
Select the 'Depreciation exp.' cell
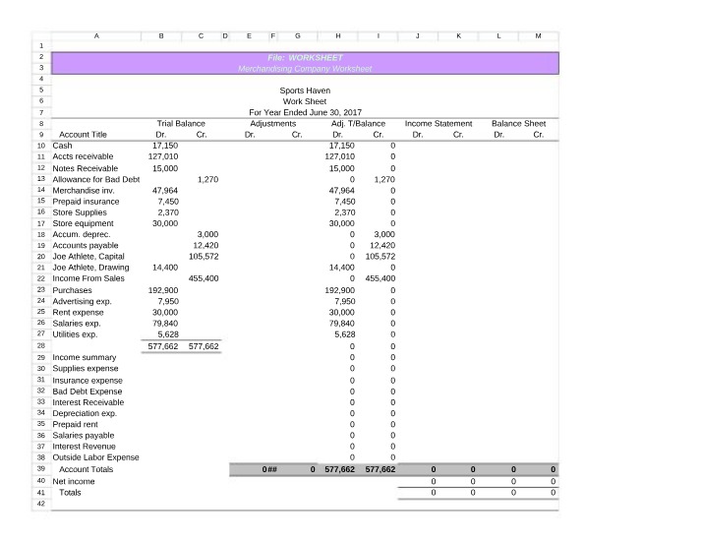point(85,413)
